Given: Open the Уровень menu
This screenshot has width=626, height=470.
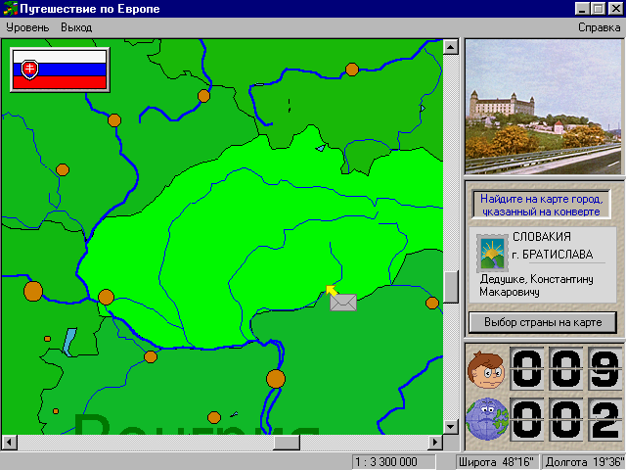Looking at the screenshot, I should point(27,27).
